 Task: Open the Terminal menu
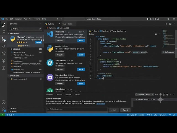coord(37,19)
